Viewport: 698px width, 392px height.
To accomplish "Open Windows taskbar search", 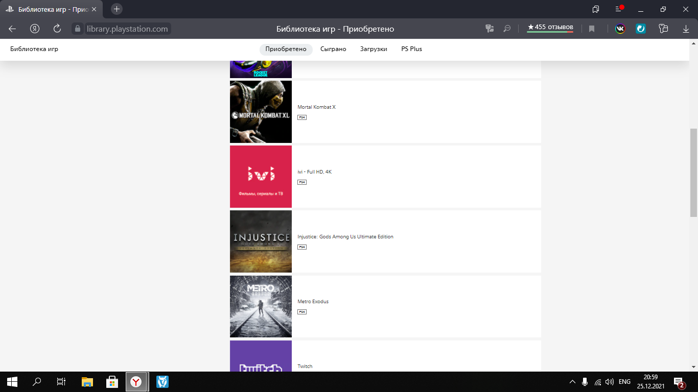I will [x=37, y=382].
